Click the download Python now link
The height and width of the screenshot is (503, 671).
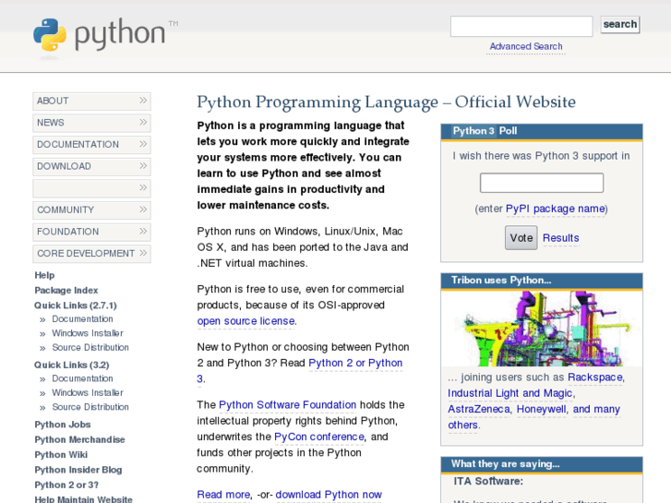(329, 495)
